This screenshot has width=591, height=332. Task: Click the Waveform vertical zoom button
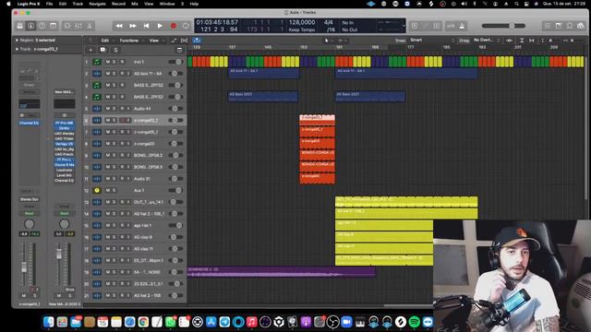coord(510,41)
